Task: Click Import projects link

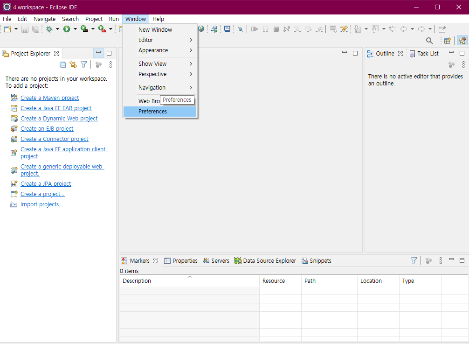Action: click(42, 204)
